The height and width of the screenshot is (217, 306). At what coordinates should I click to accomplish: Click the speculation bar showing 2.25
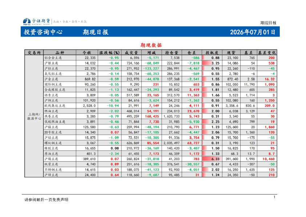coord(212,122)
